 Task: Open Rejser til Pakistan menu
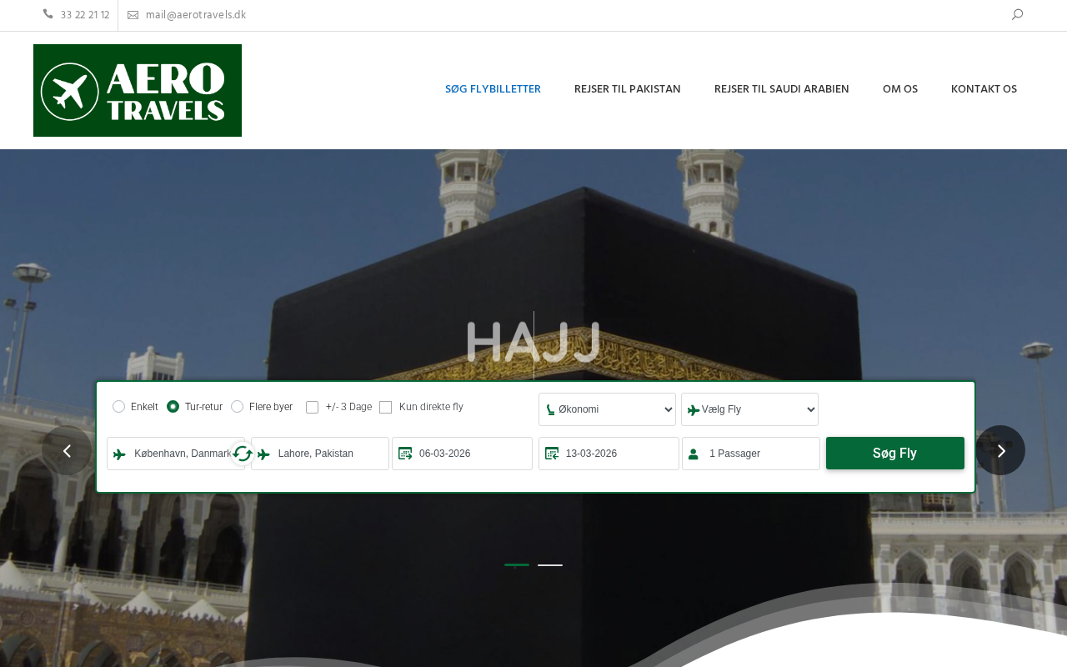coord(628,89)
